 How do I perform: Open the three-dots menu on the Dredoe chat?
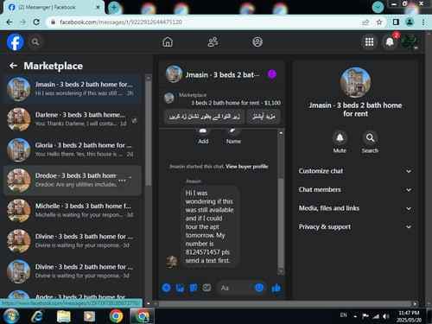coord(122,181)
